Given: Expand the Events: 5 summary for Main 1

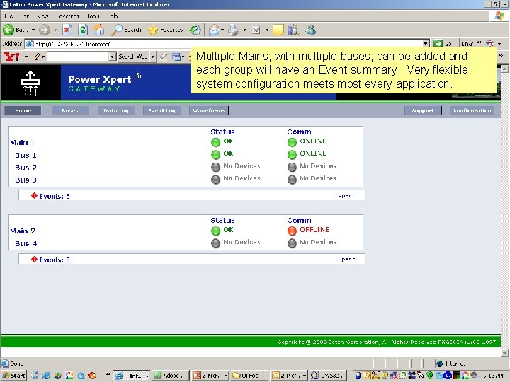Looking at the screenshot, I should (x=345, y=195).
